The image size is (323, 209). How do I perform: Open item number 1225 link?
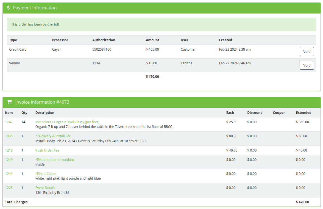(9, 188)
